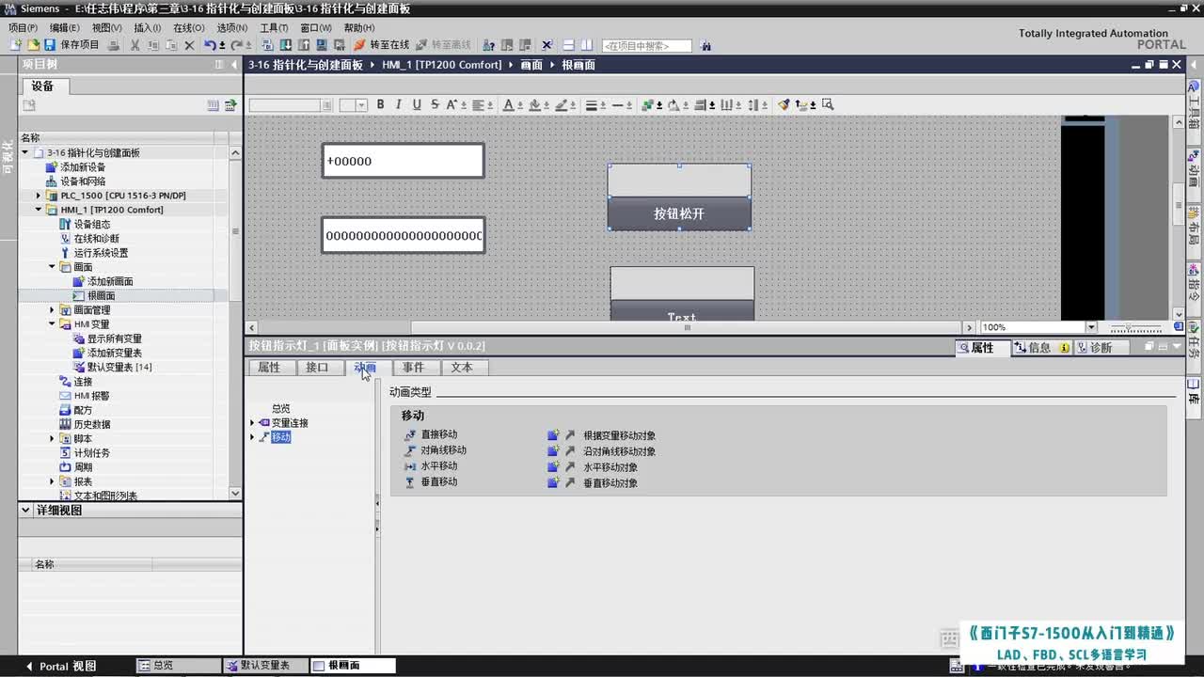This screenshot has height=677, width=1204.
Task: Click the +00000 IO field on canvas
Action: 403,161
